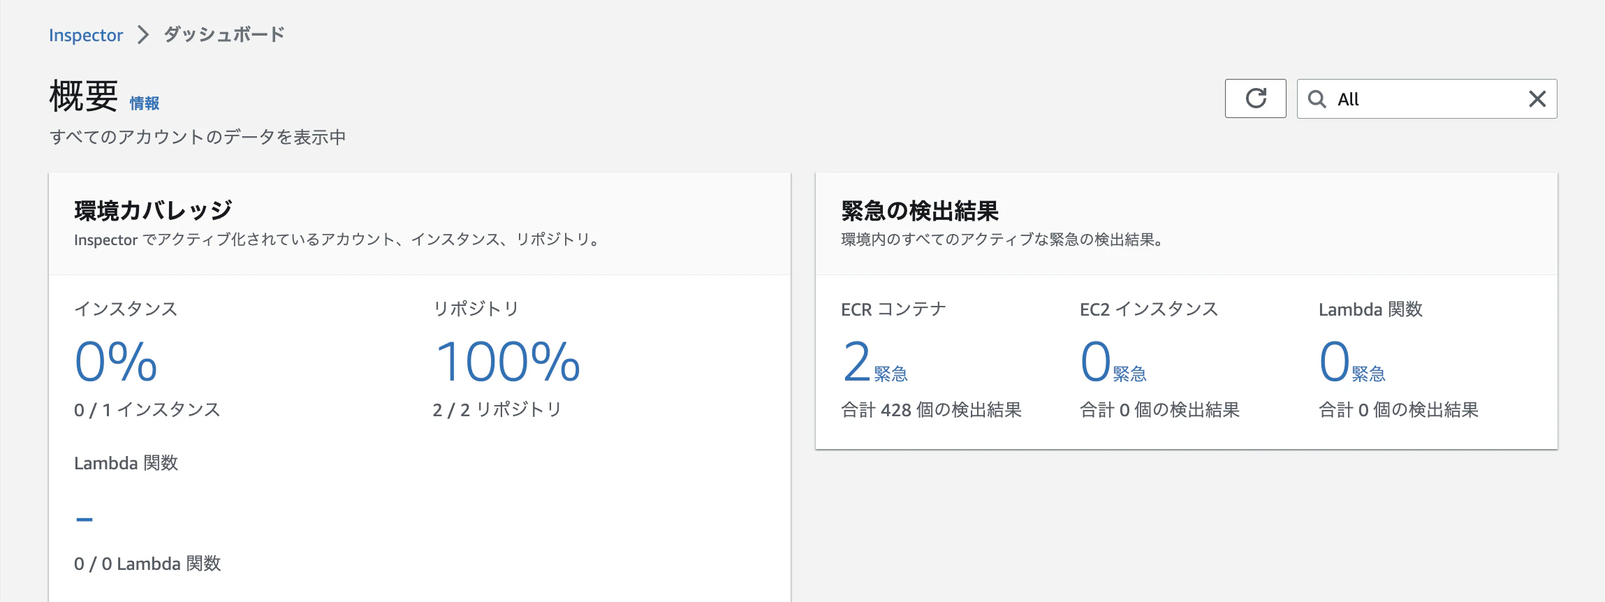The width and height of the screenshot is (1605, 602).
Task: Select the ダッシュボード breadcrumb item
Action: [x=222, y=33]
